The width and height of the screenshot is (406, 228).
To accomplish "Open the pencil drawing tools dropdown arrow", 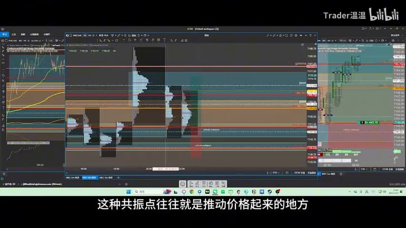I will click(x=121, y=35).
